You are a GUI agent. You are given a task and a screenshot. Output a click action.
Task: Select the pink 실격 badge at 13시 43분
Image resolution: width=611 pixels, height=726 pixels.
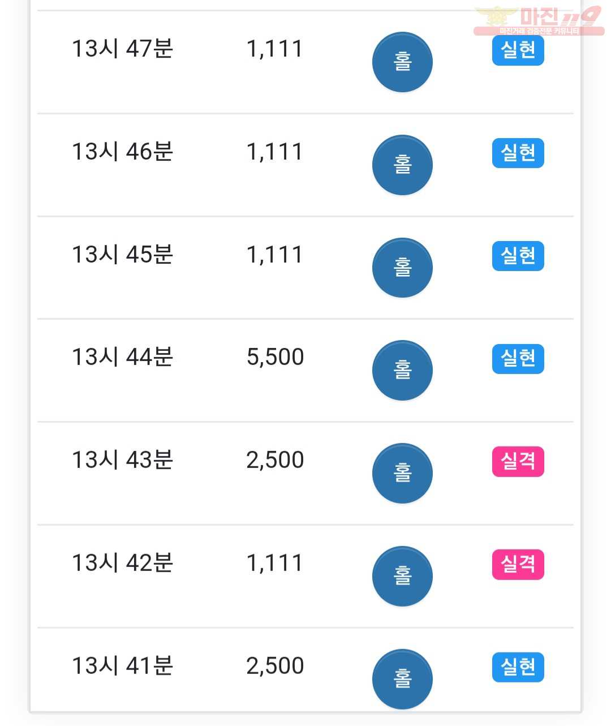(x=518, y=462)
